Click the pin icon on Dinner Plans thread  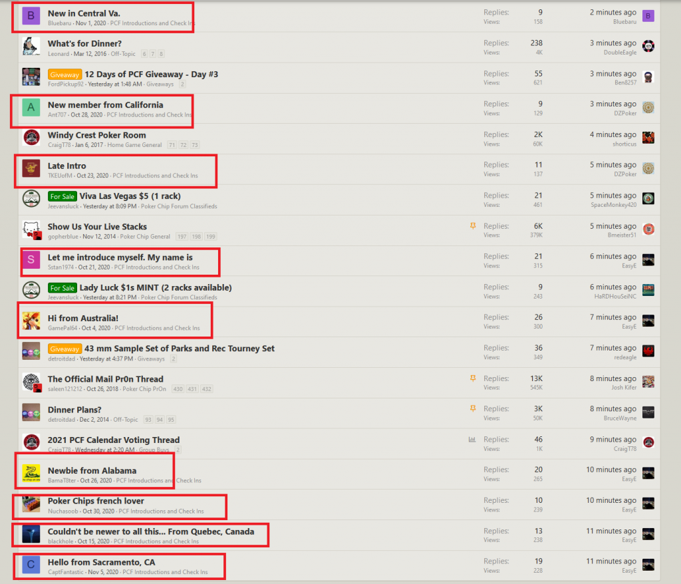pyautogui.click(x=473, y=409)
